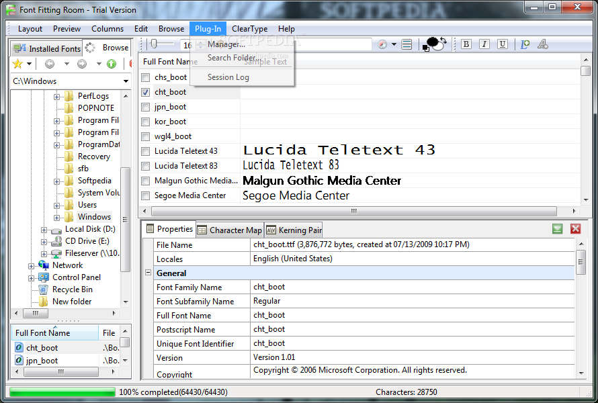Check the Lucida Teletext 43 checkbox
This screenshot has width=598, height=403.
tap(145, 151)
